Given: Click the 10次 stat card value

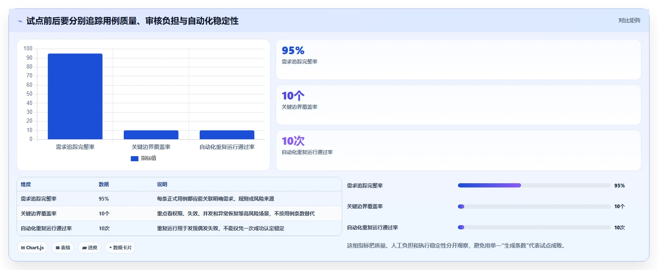Looking at the screenshot, I should click(x=293, y=141).
